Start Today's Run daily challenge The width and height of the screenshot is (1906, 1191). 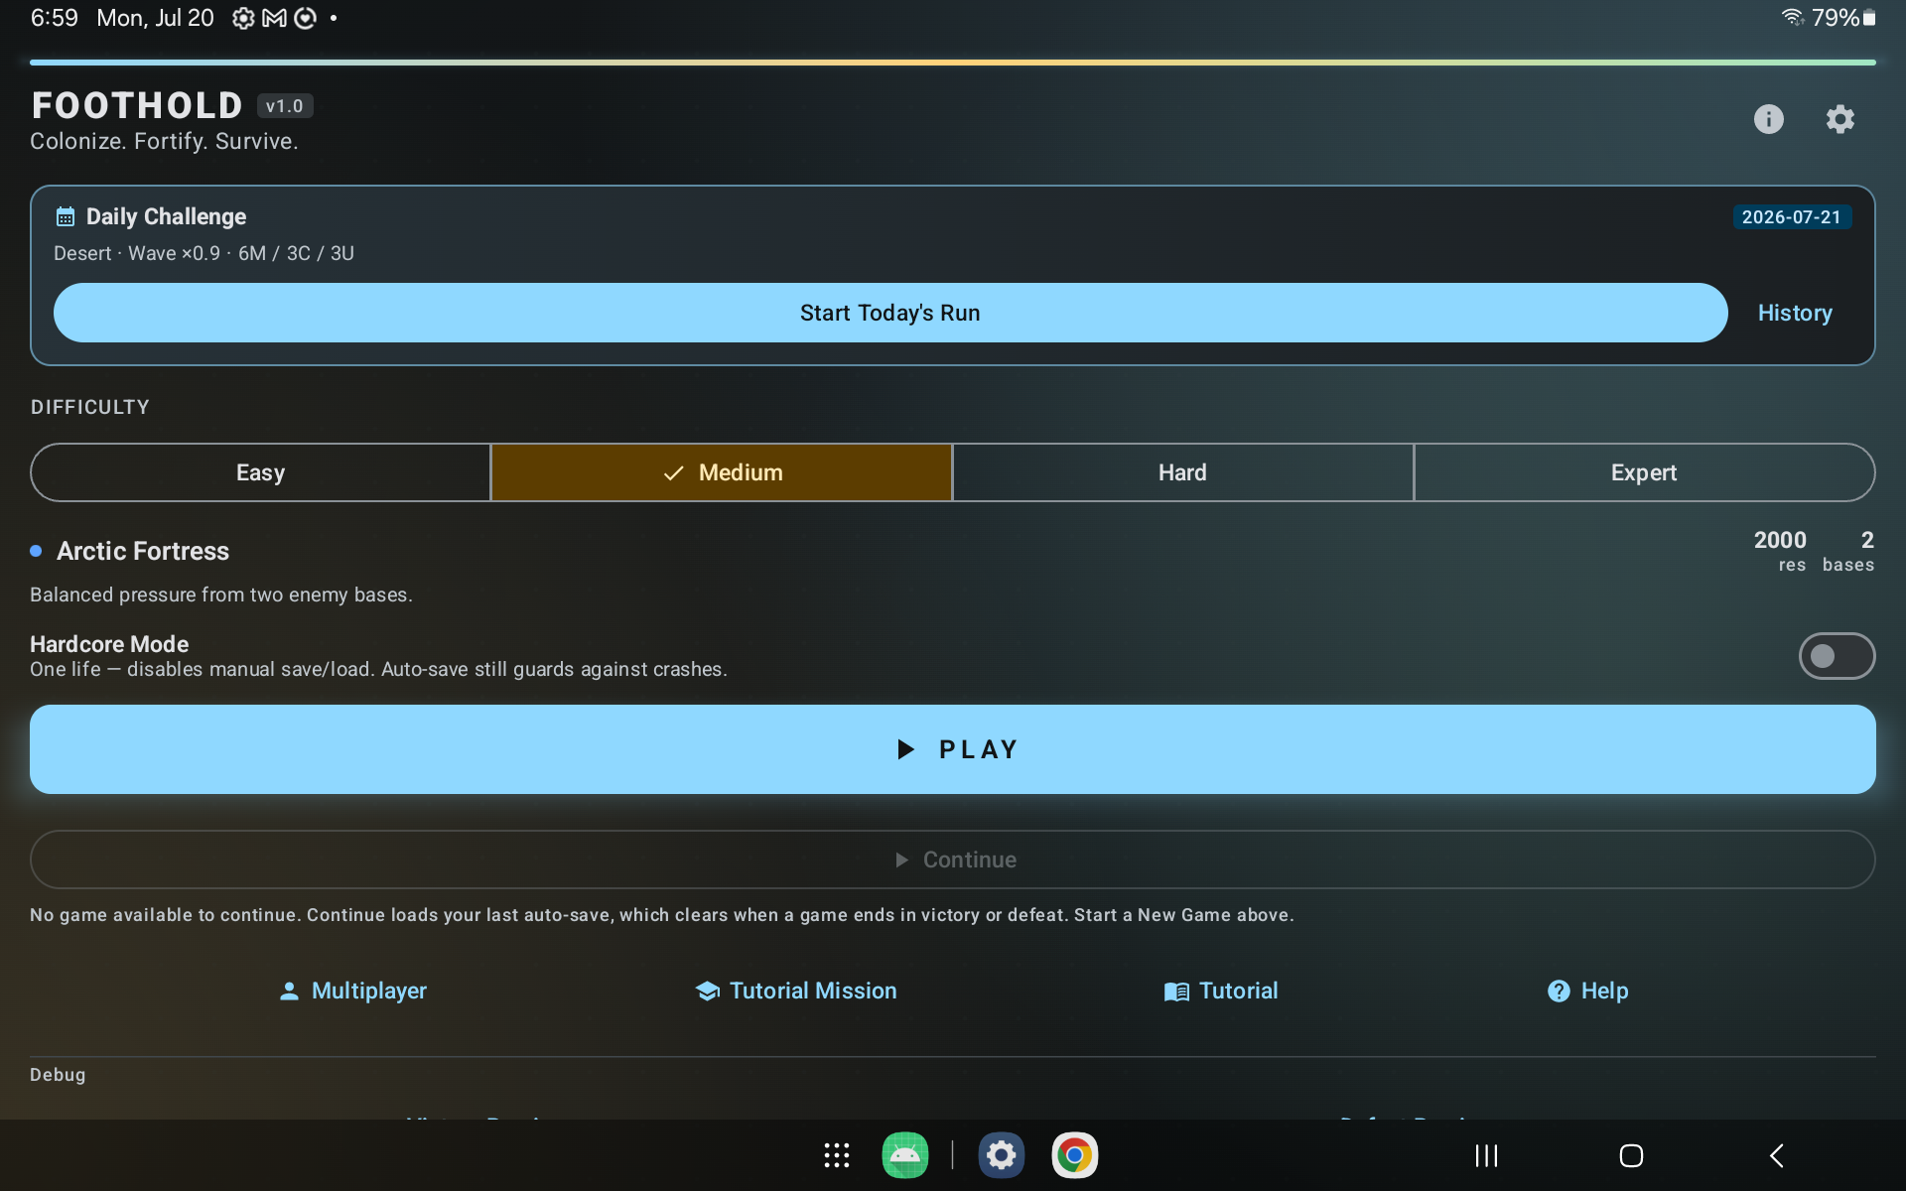click(890, 313)
